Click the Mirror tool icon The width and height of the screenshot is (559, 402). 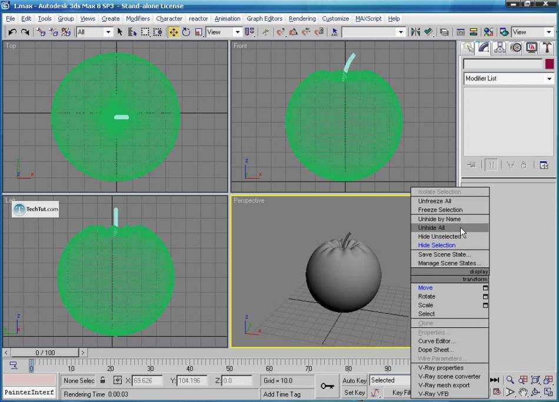click(415, 32)
